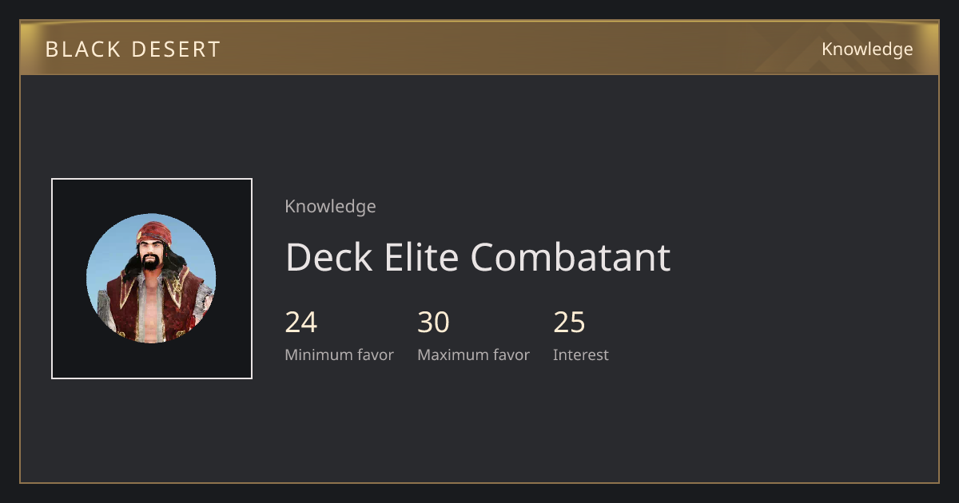This screenshot has width=959, height=503.
Task: Click the maximum favor value 30
Action: (433, 323)
